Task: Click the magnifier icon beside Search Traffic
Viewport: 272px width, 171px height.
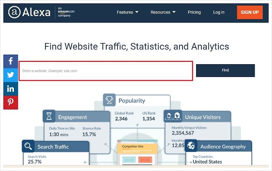Action: [x=28, y=146]
